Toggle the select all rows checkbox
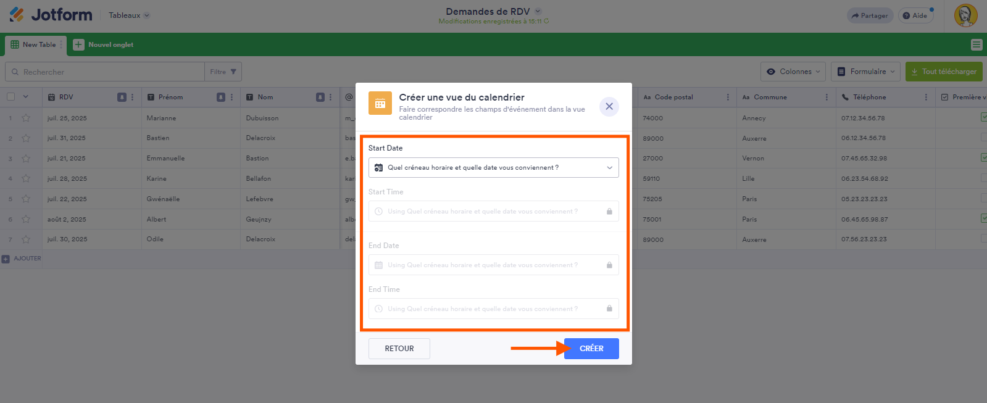Viewport: 987px width, 403px height. click(x=10, y=97)
